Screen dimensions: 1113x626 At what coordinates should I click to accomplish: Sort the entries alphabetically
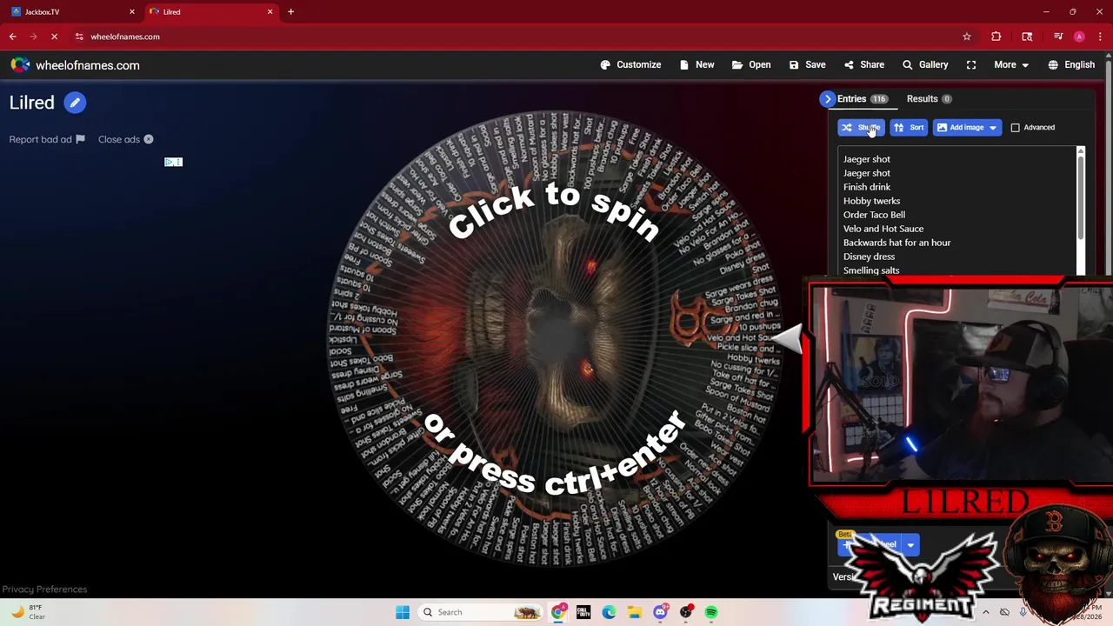pos(908,127)
